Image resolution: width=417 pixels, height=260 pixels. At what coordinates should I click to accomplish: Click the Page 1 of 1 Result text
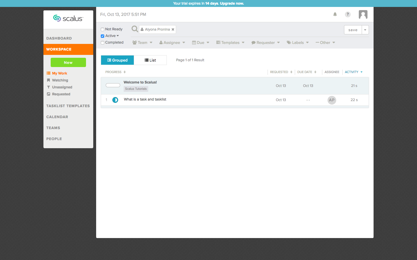(190, 60)
